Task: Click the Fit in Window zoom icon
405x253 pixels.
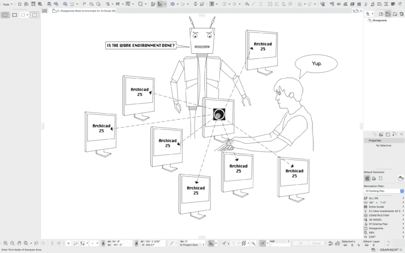Action: [x=26, y=243]
